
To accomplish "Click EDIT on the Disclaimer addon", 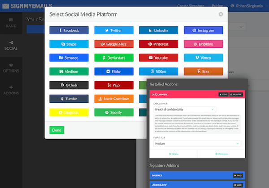I will tap(223, 94).
